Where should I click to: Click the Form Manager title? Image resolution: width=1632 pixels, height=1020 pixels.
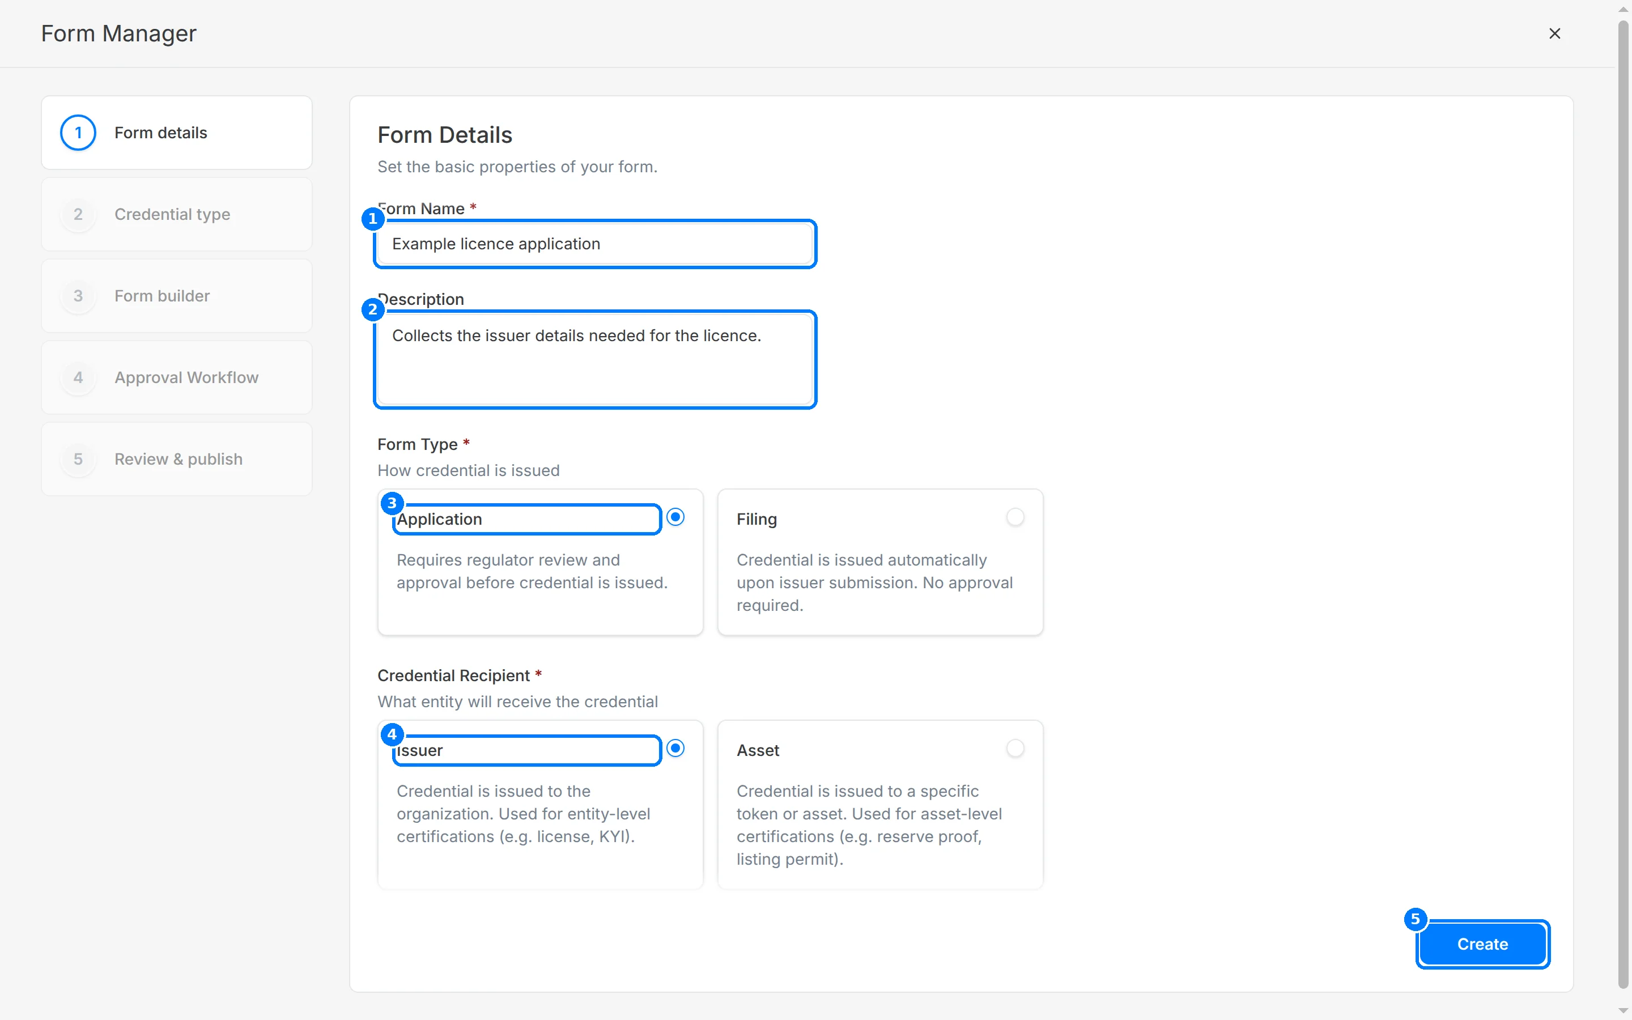(118, 33)
